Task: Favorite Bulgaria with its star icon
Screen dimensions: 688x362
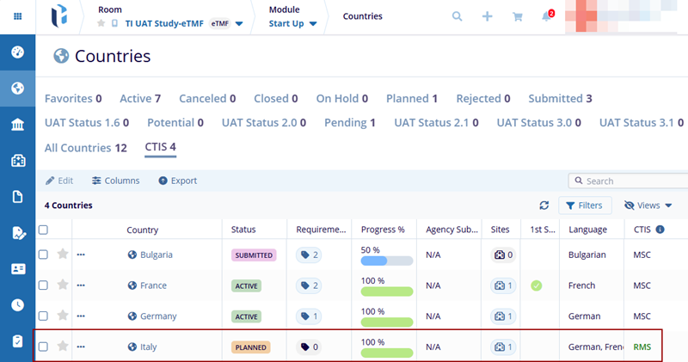Action: tap(62, 255)
